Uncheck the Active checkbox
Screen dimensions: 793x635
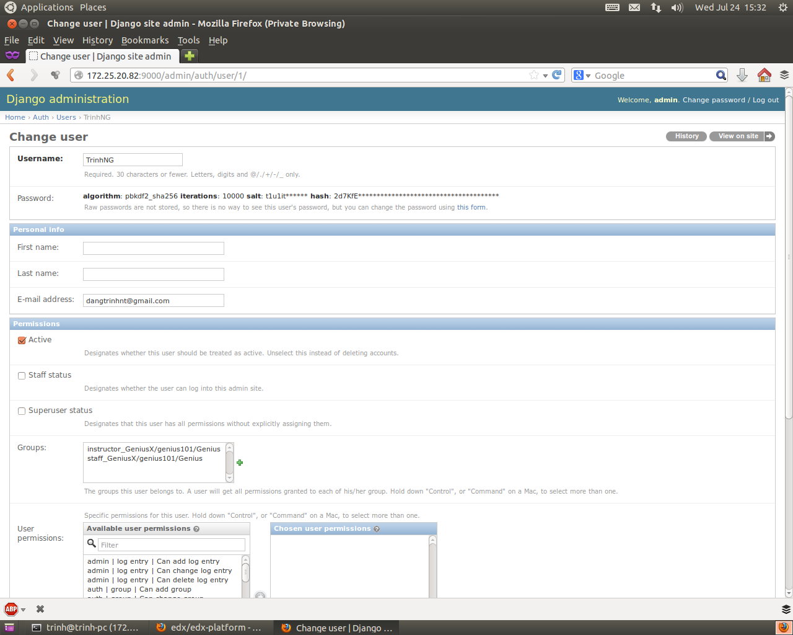click(x=22, y=340)
